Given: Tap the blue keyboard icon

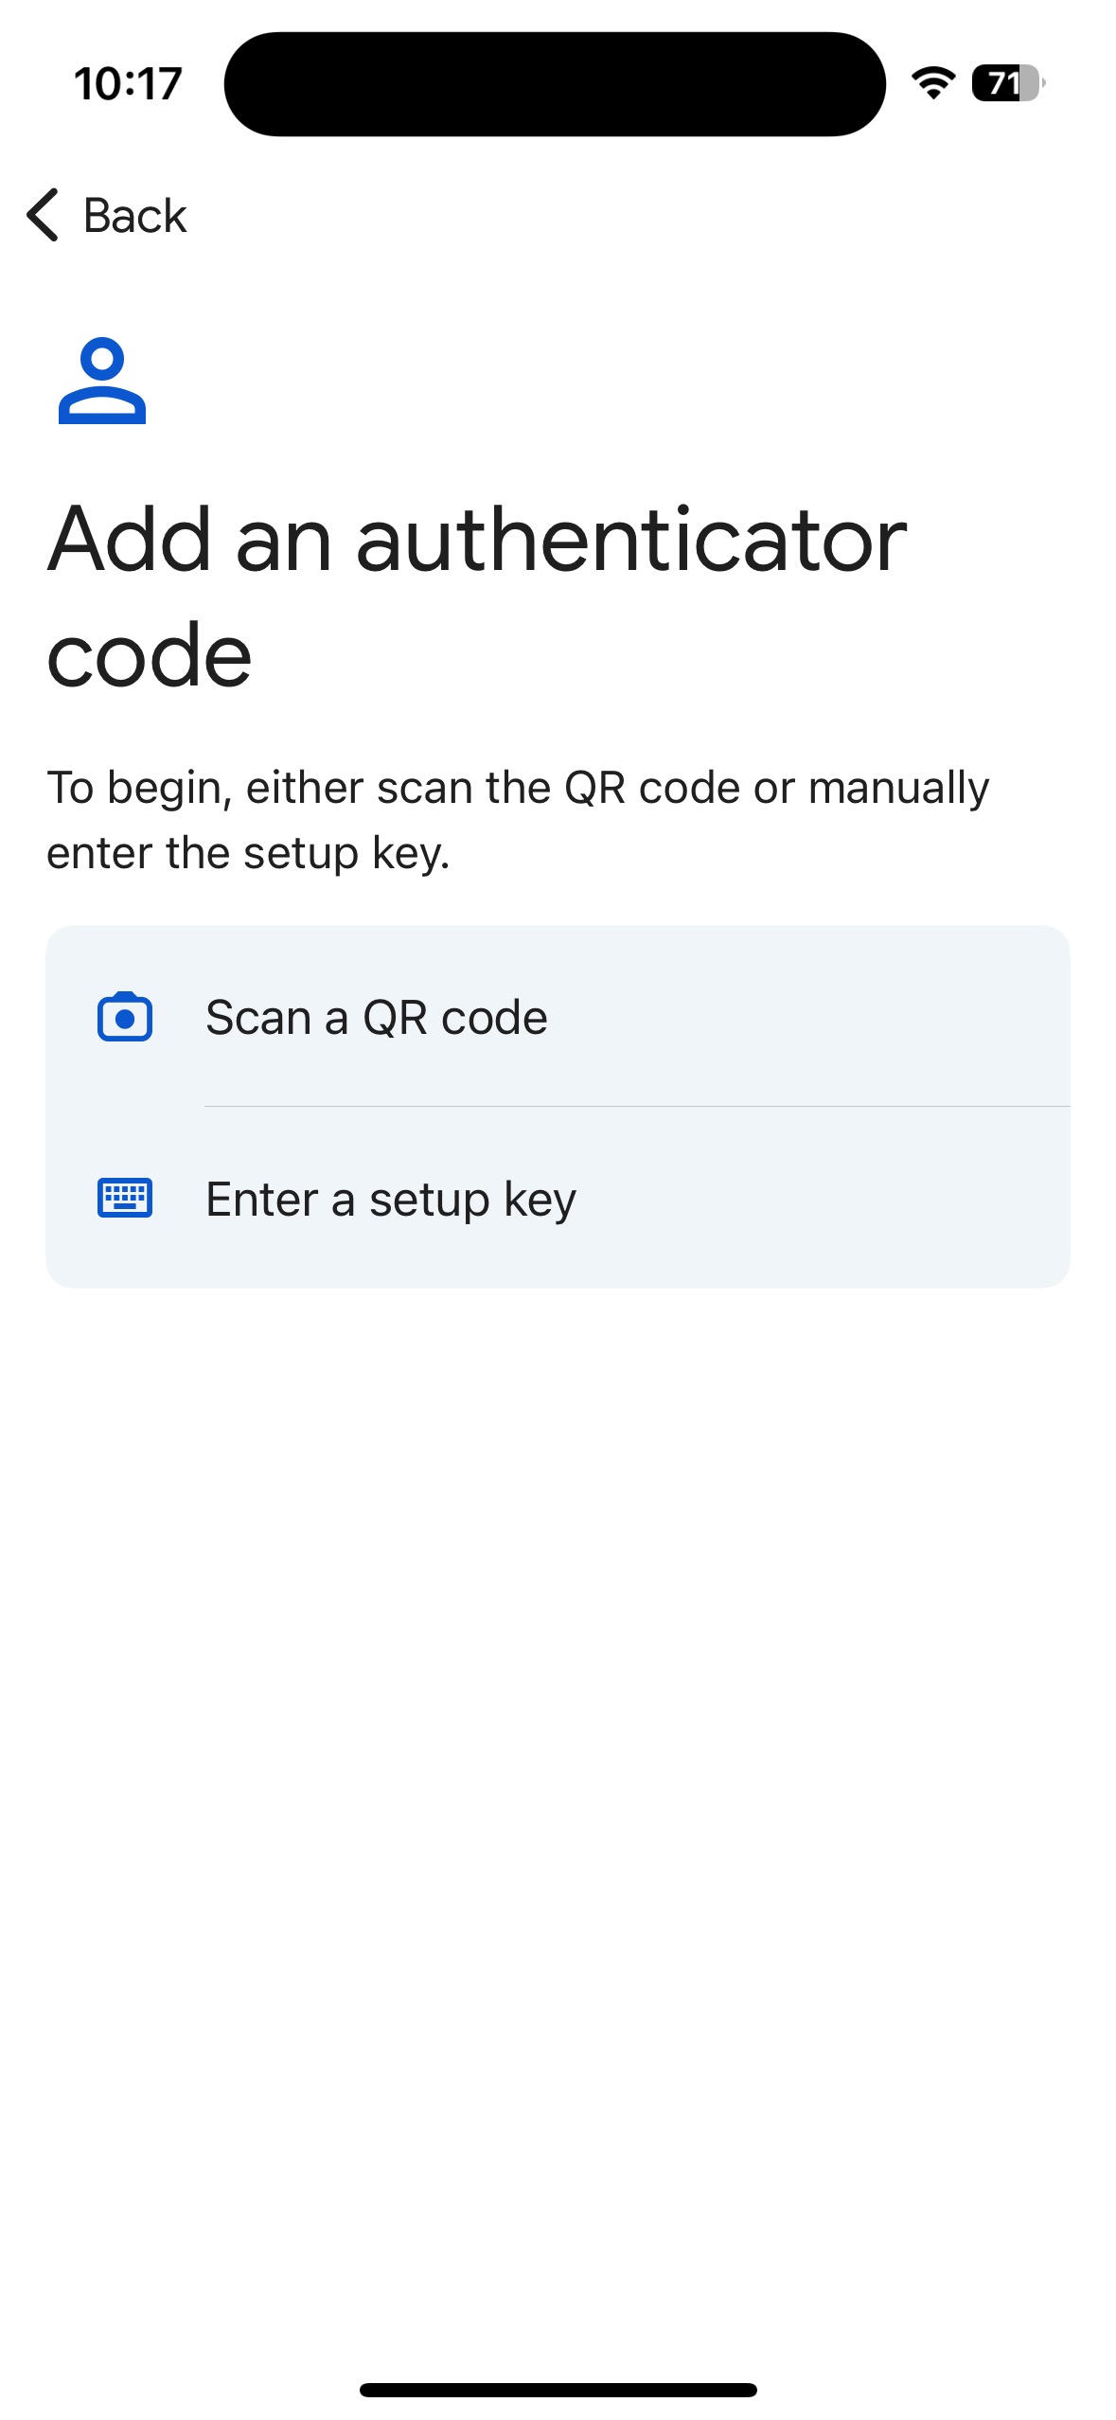Looking at the screenshot, I should coord(125,1198).
